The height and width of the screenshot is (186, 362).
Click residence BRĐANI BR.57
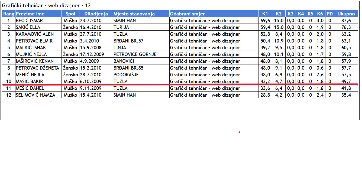[128, 41]
